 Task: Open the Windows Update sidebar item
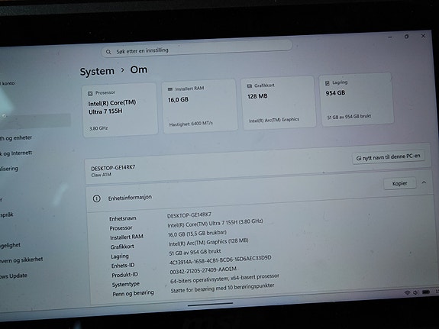pyautogui.click(x=14, y=276)
